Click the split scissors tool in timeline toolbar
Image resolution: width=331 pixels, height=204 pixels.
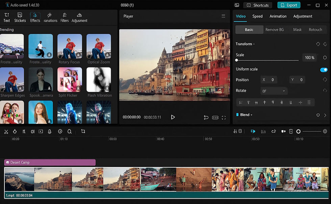coord(6,132)
